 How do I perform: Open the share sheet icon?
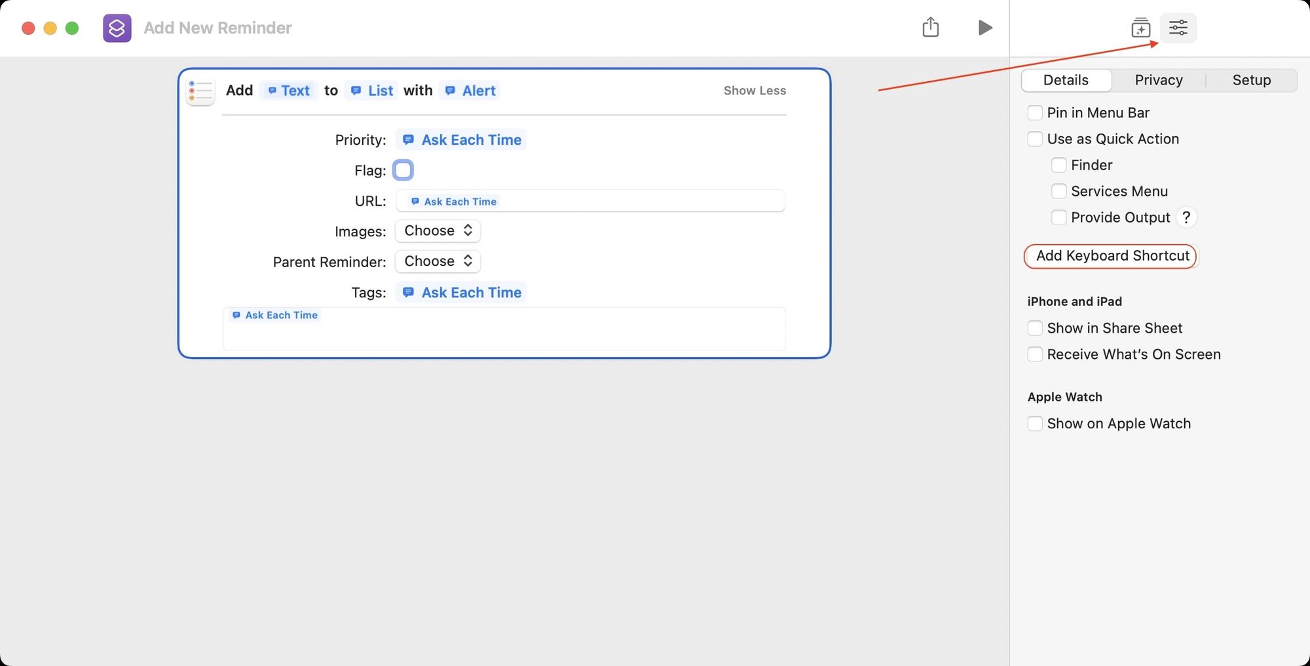[x=931, y=28]
